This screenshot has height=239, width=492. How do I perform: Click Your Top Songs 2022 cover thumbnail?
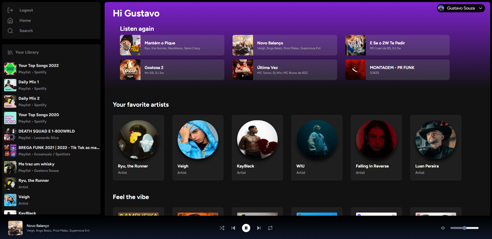coord(10,69)
